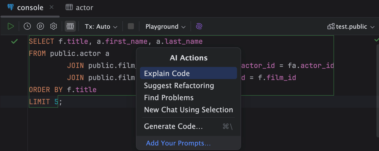Image resolution: width=379 pixels, height=151 pixels.
Task: Select Explain Code from AI Actions
Action: [x=167, y=73]
